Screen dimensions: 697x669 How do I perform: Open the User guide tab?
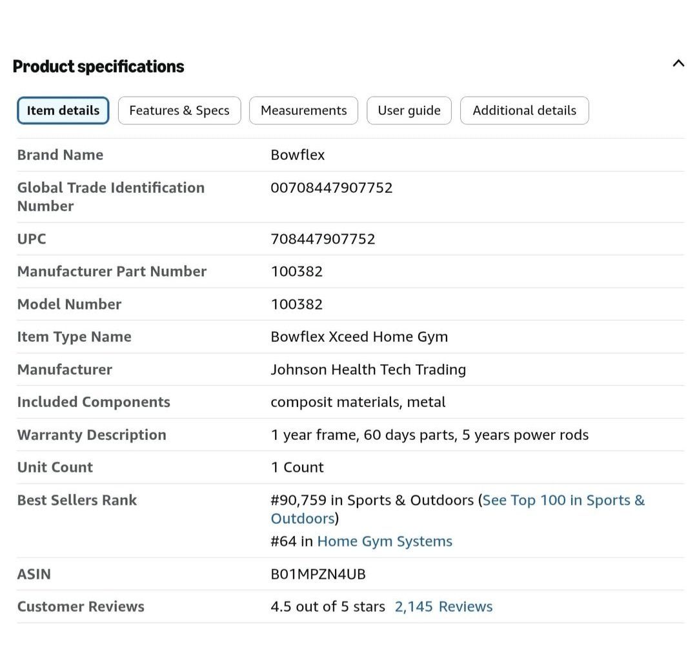click(x=409, y=110)
